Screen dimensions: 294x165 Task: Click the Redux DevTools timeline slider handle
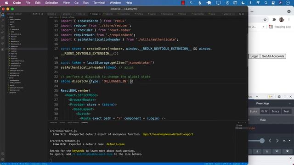pyautogui.click(x=262, y=141)
